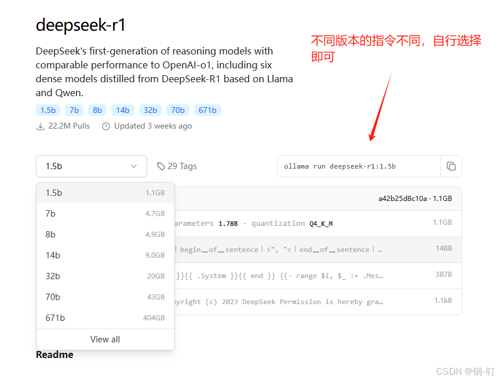This screenshot has height=380, width=497.
Task: Click the Readme heading
Action: tap(54, 355)
